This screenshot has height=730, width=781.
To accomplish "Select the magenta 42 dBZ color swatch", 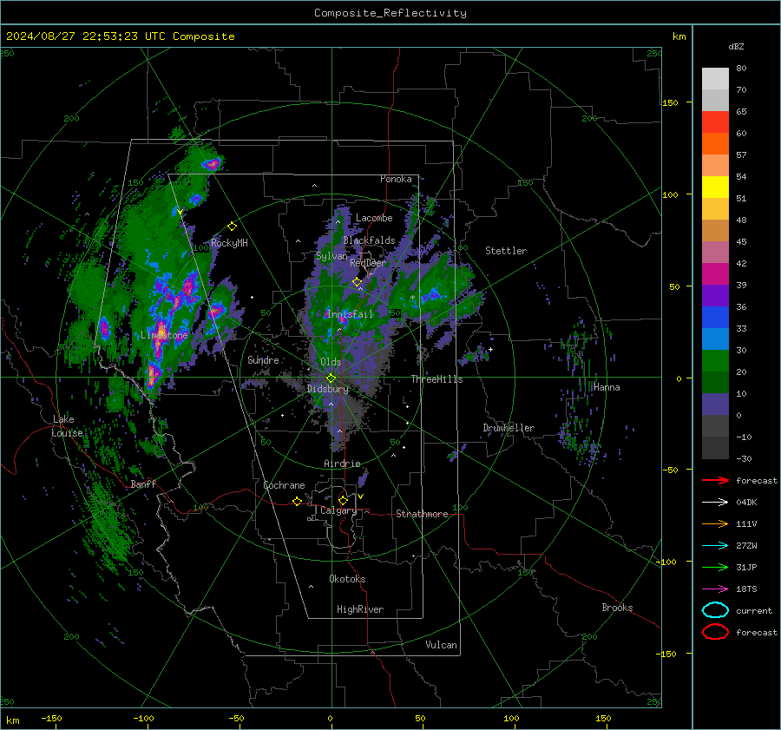I will (715, 273).
